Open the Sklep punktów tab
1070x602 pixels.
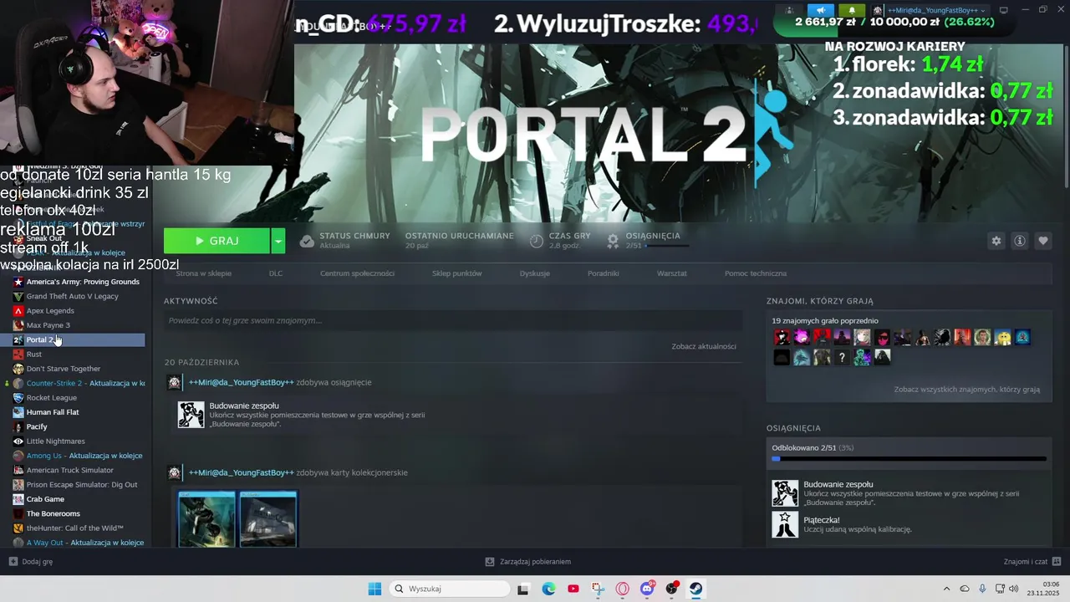click(x=457, y=273)
